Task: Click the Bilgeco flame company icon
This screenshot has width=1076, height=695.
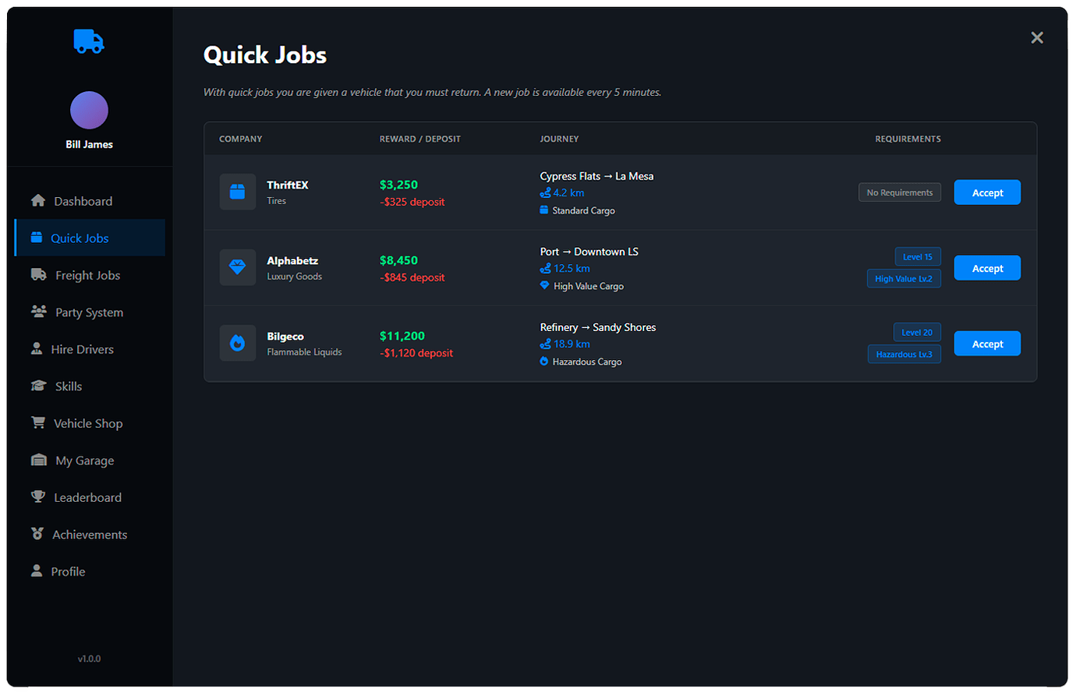Action: click(x=238, y=343)
